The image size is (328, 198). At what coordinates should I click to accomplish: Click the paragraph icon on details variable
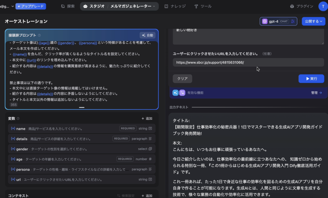click(150, 139)
